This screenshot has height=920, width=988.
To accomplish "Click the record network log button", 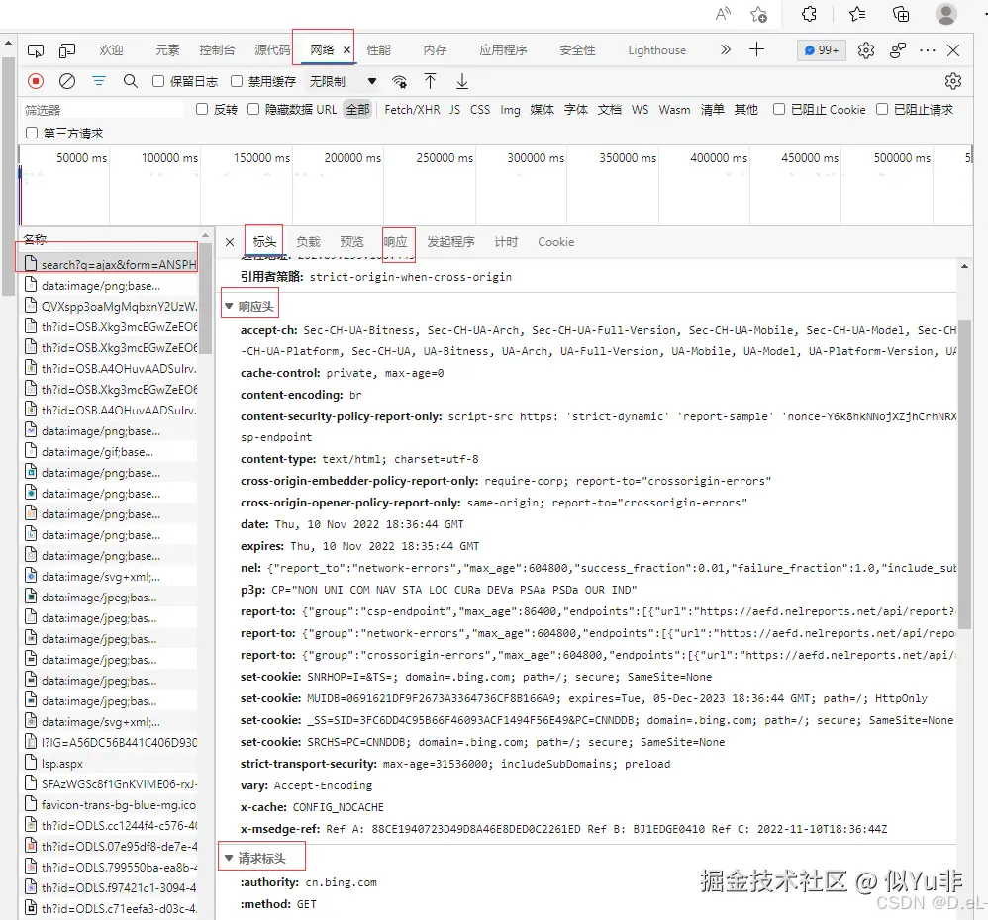I will 36,81.
